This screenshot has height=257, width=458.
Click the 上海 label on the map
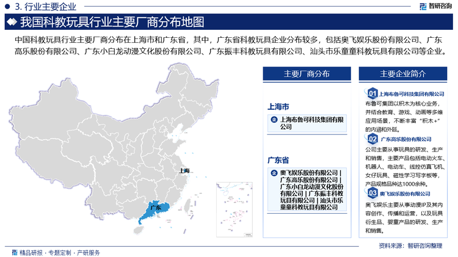click(x=184, y=170)
